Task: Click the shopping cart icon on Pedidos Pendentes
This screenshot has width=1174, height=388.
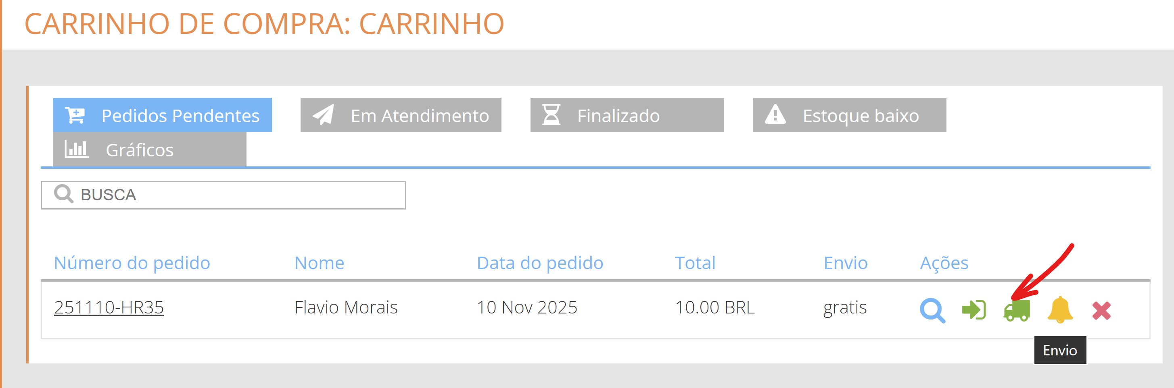Action: [76, 115]
